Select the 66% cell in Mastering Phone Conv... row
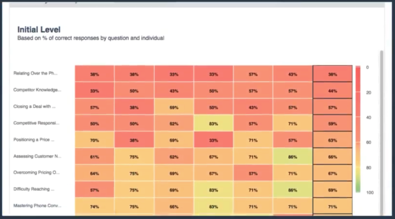This screenshot has width=395, height=219. [174, 207]
